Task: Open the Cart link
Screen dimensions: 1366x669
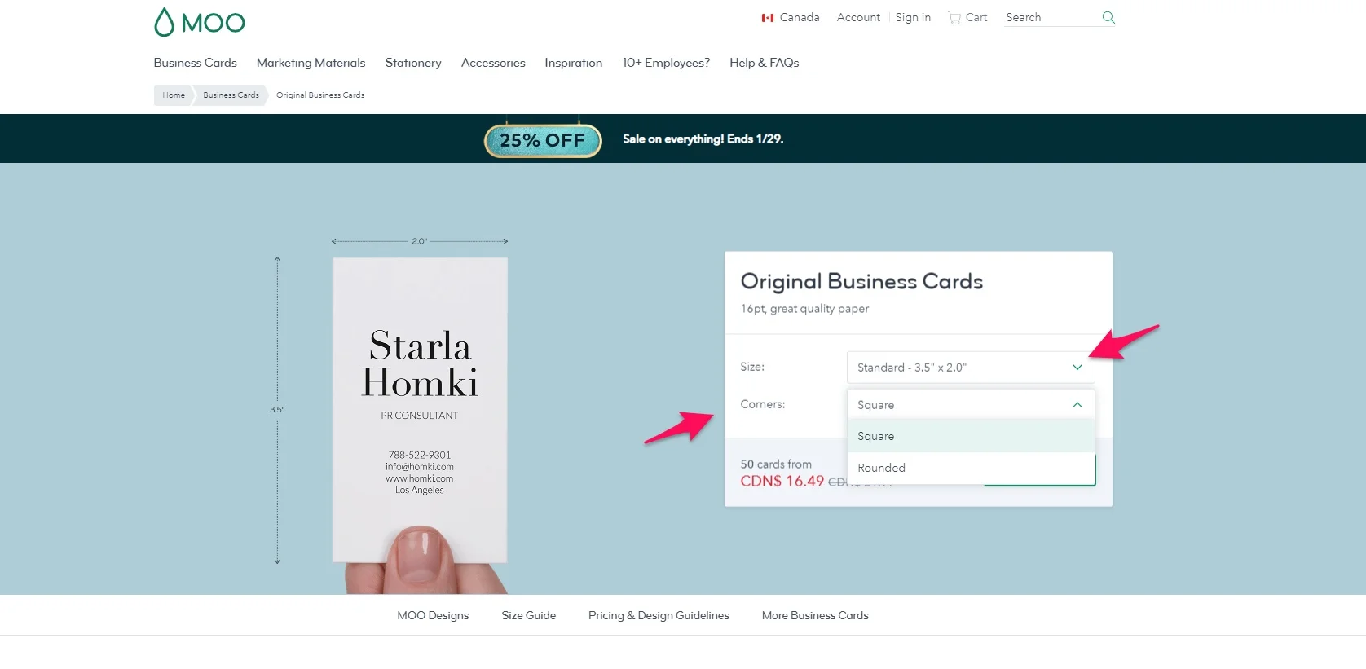Action: click(967, 17)
